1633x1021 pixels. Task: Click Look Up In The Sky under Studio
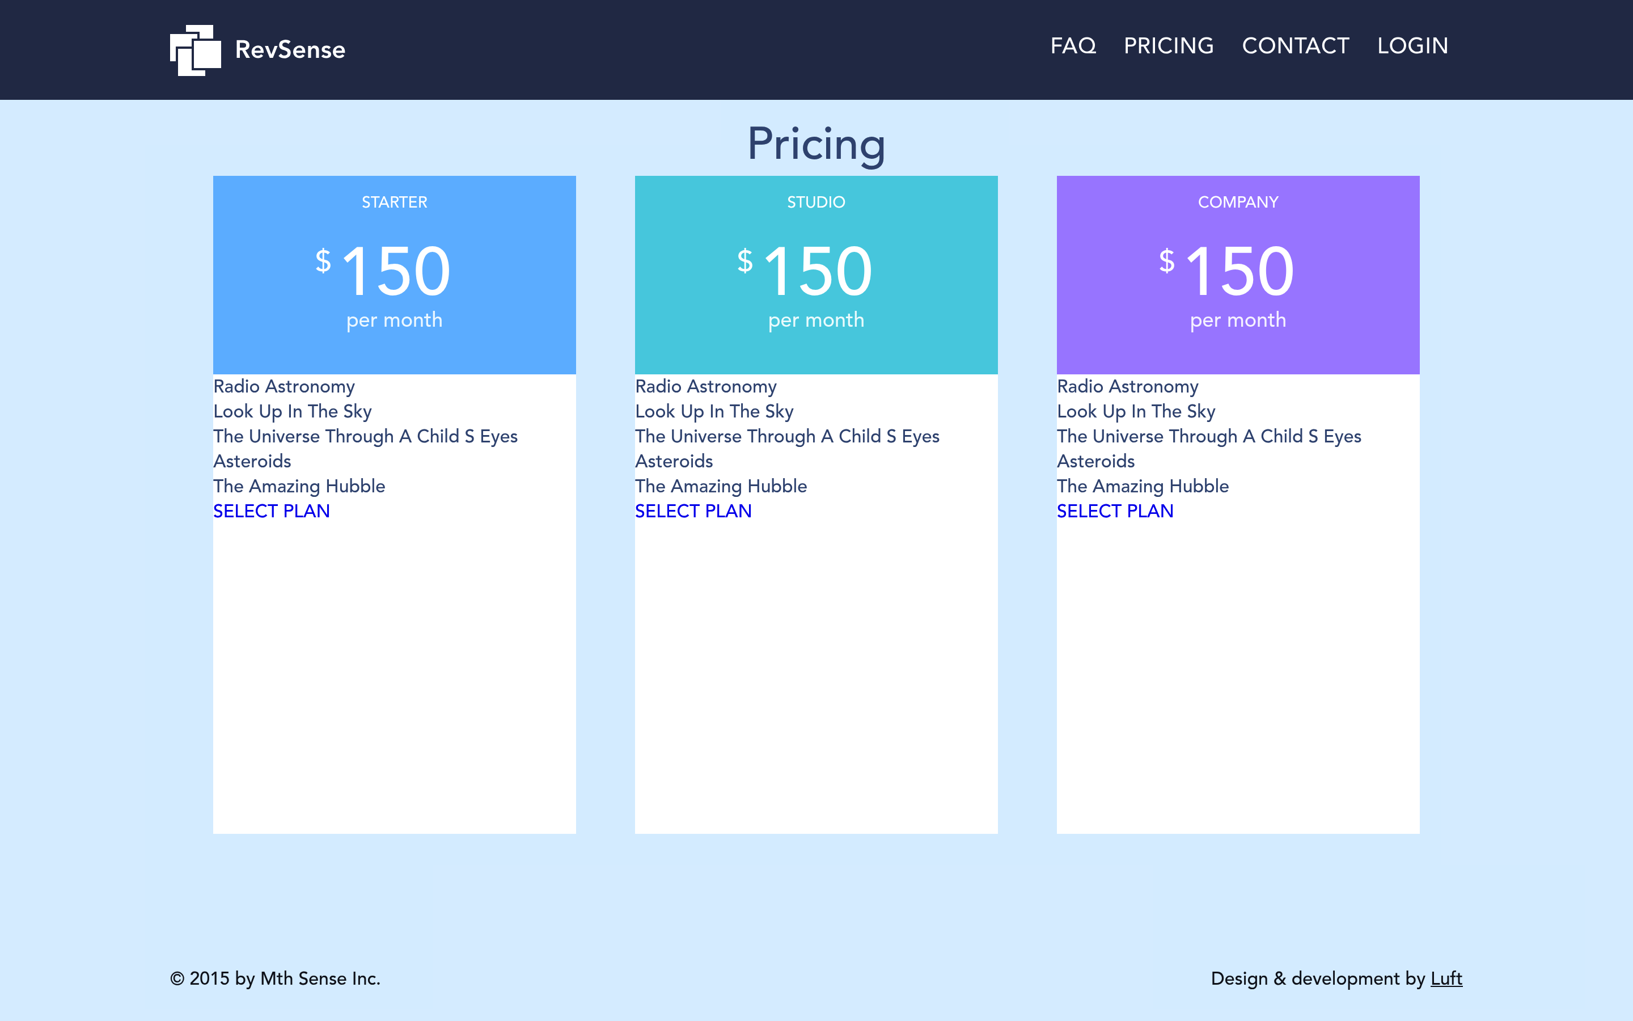[x=714, y=411]
